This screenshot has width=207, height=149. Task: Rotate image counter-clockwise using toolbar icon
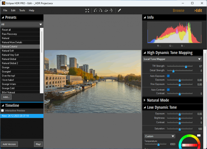95,10
